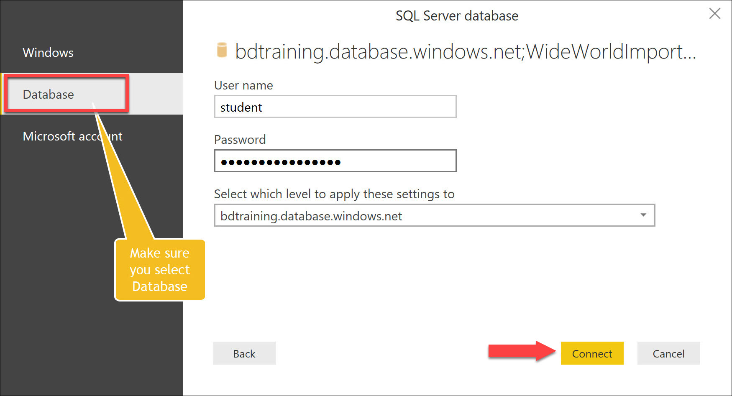
Task: Click the 'User name' label
Action: click(243, 85)
